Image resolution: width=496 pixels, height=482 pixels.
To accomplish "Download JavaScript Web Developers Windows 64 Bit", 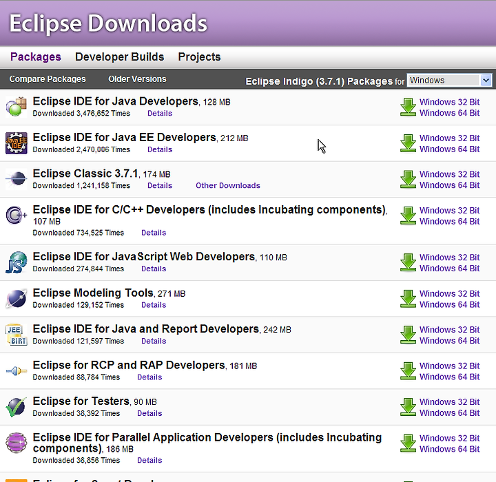I will click(449, 269).
